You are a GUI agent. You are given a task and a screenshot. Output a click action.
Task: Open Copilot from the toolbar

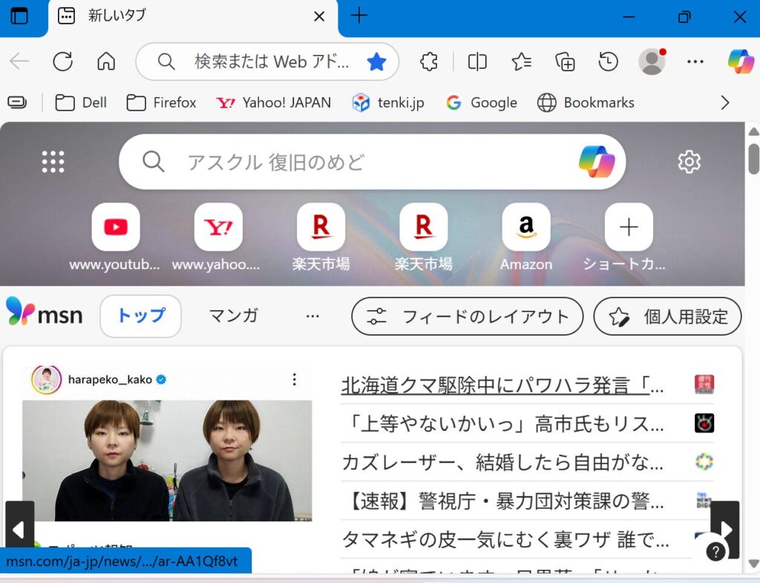[x=738, y=62]
